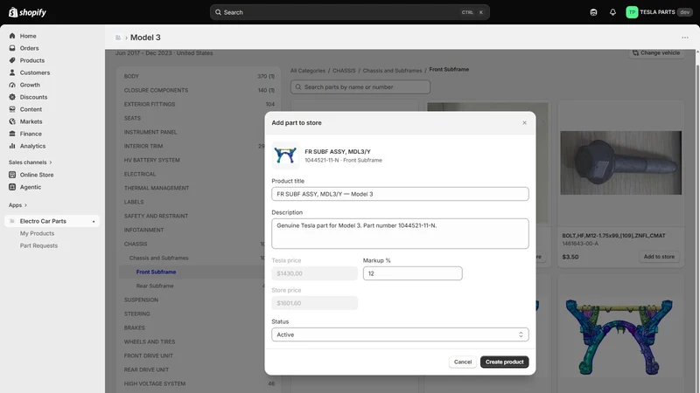Click into the Description text area

tap(400, 233)
